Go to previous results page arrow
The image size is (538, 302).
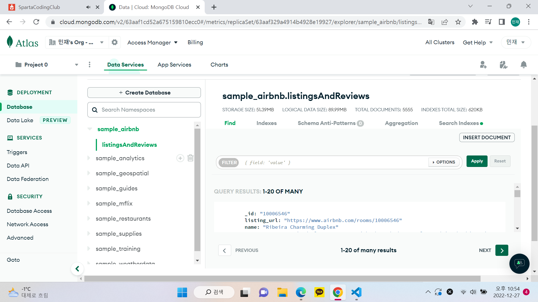point(224,250)
